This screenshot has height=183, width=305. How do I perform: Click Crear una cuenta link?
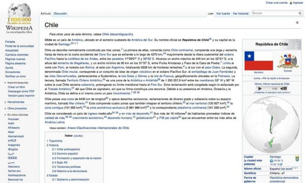pos(277,3)
